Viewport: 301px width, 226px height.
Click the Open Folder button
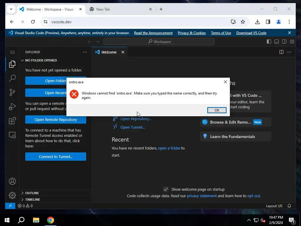pos(46,81)
